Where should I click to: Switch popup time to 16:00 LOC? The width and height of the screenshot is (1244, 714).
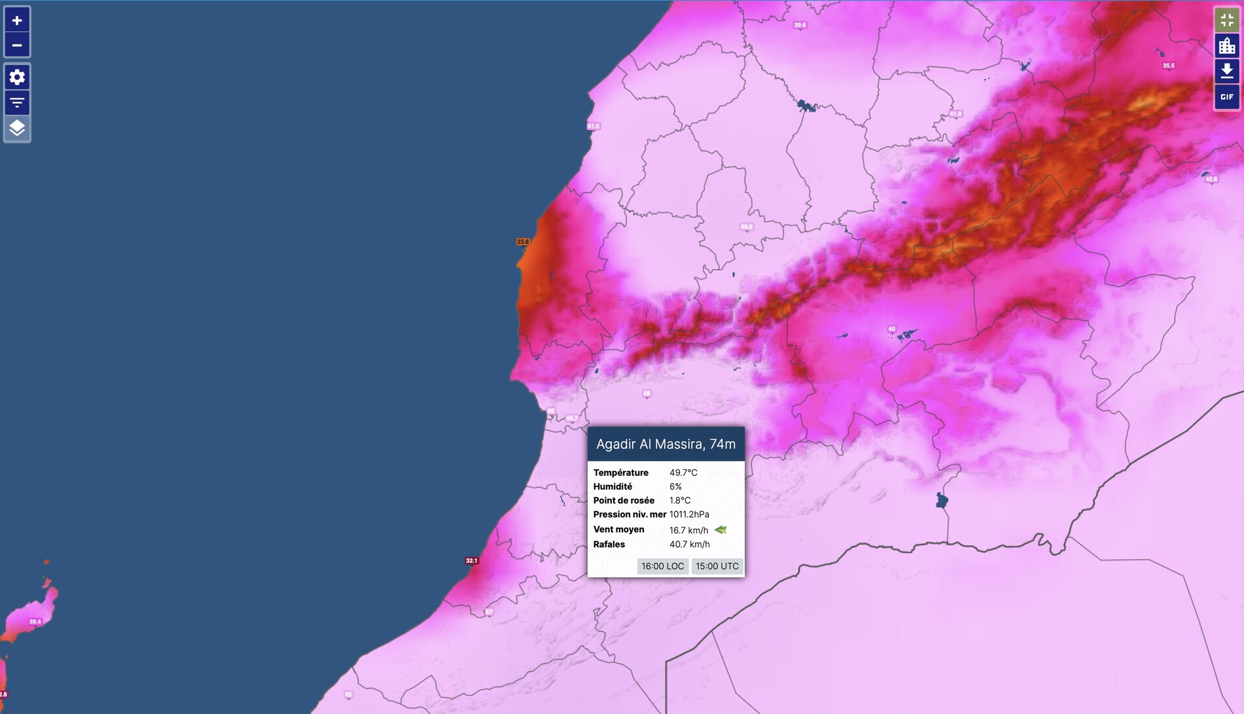(x=662, y=566)
